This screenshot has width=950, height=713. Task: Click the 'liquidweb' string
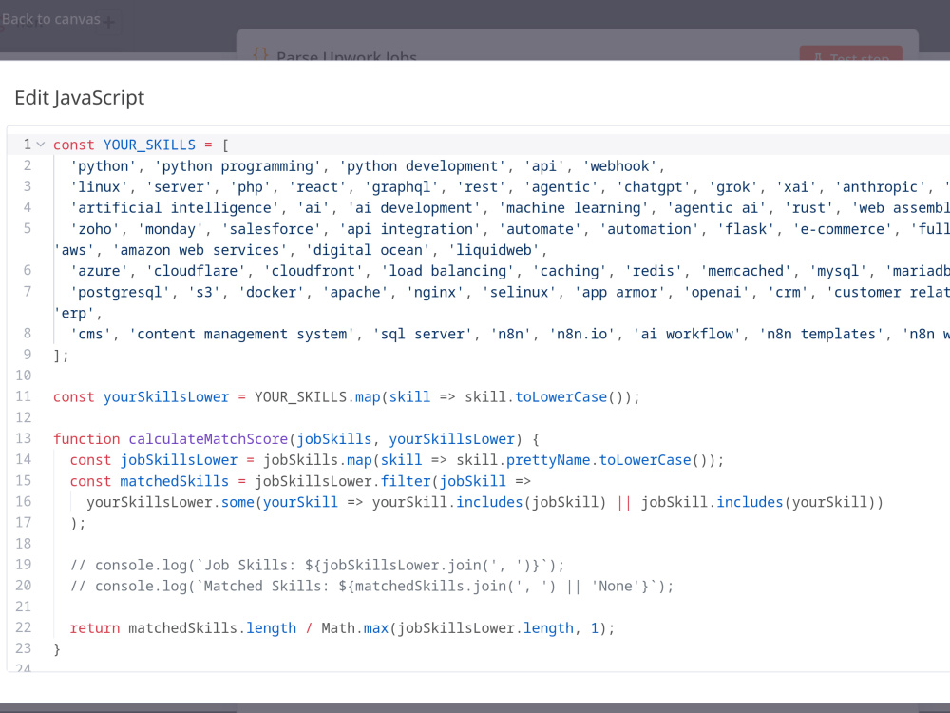[x=494, y=250]
